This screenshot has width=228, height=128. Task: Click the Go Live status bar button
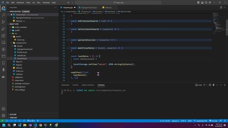click(x=213, y=121)
